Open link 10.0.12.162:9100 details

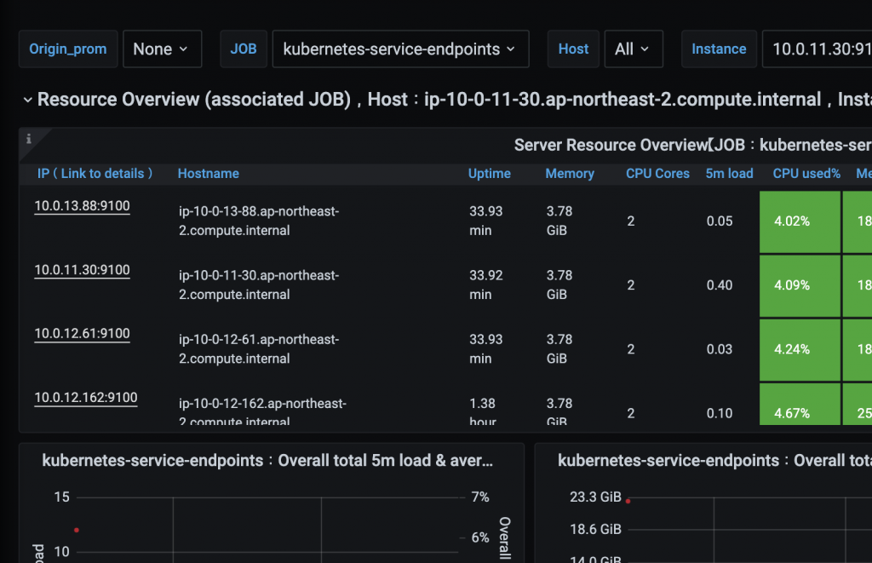(x=85, y=398)
